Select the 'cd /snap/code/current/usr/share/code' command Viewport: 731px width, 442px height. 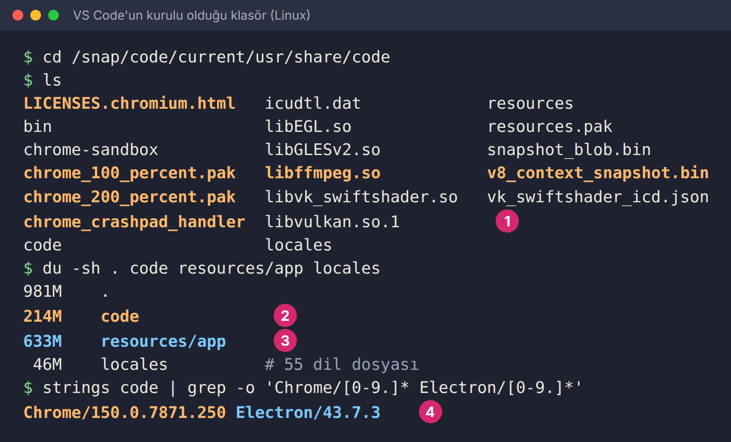(x=216, y=57)
